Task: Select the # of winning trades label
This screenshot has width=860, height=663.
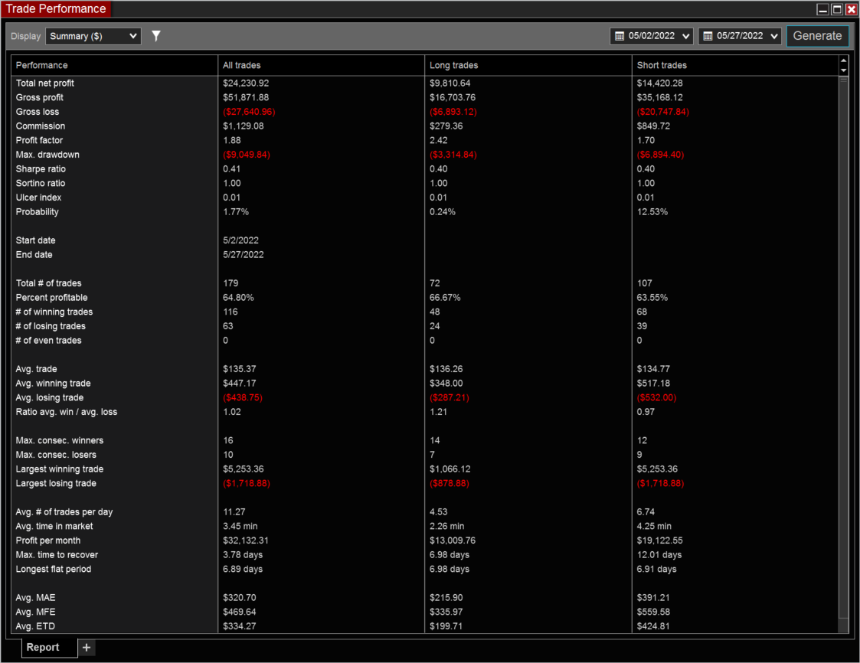Action: pos(54,312)
